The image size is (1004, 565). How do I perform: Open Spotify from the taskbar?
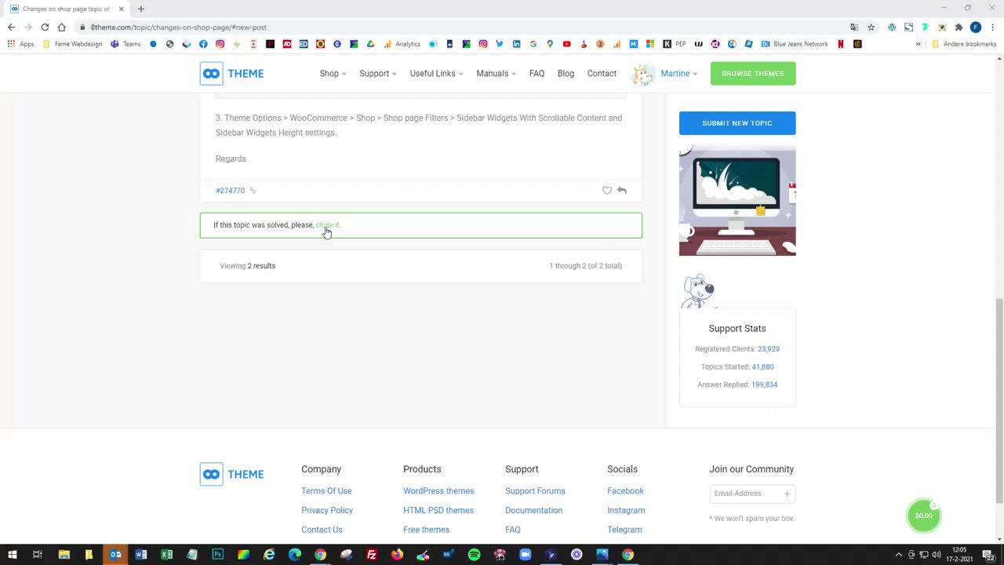pyautogui.click(x=474, y=555)
